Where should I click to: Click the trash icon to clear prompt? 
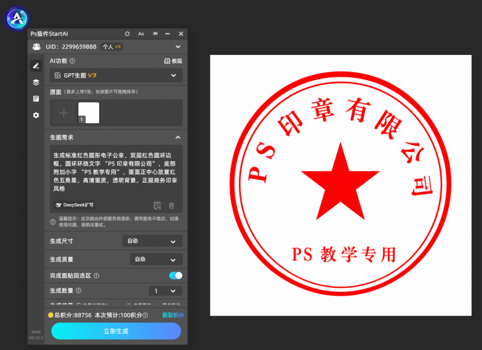tap(171, 205)
